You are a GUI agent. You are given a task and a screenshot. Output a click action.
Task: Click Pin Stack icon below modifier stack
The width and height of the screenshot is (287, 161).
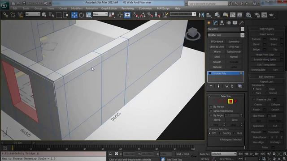[211, 86]
